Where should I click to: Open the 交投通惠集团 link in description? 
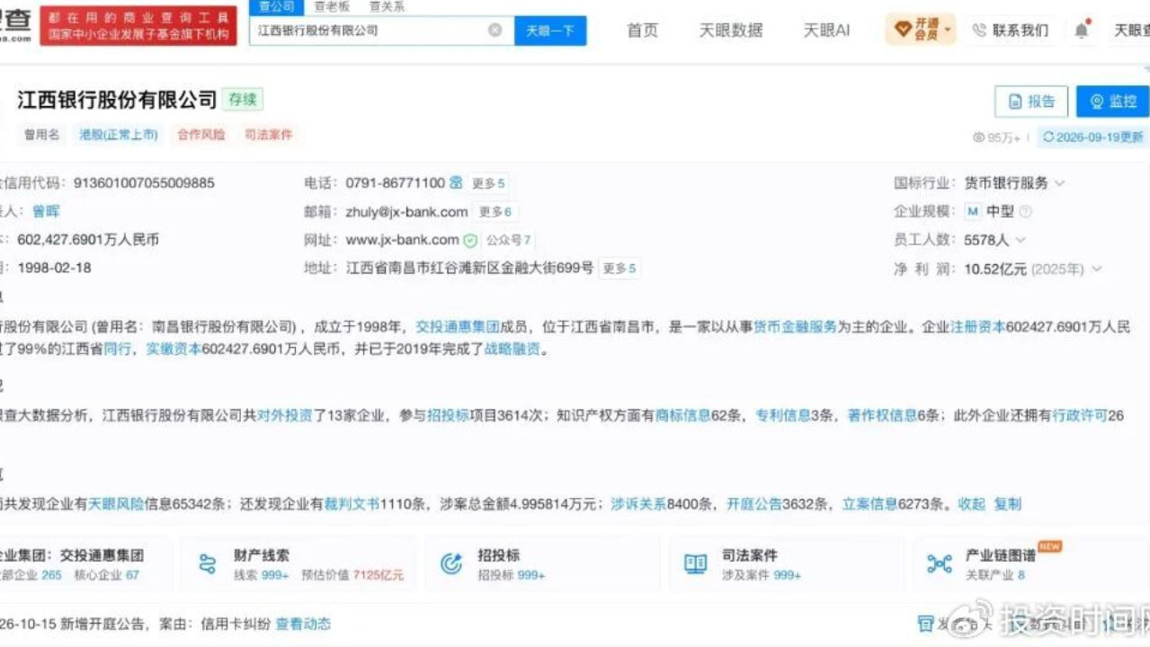click(x=458, y=327)
